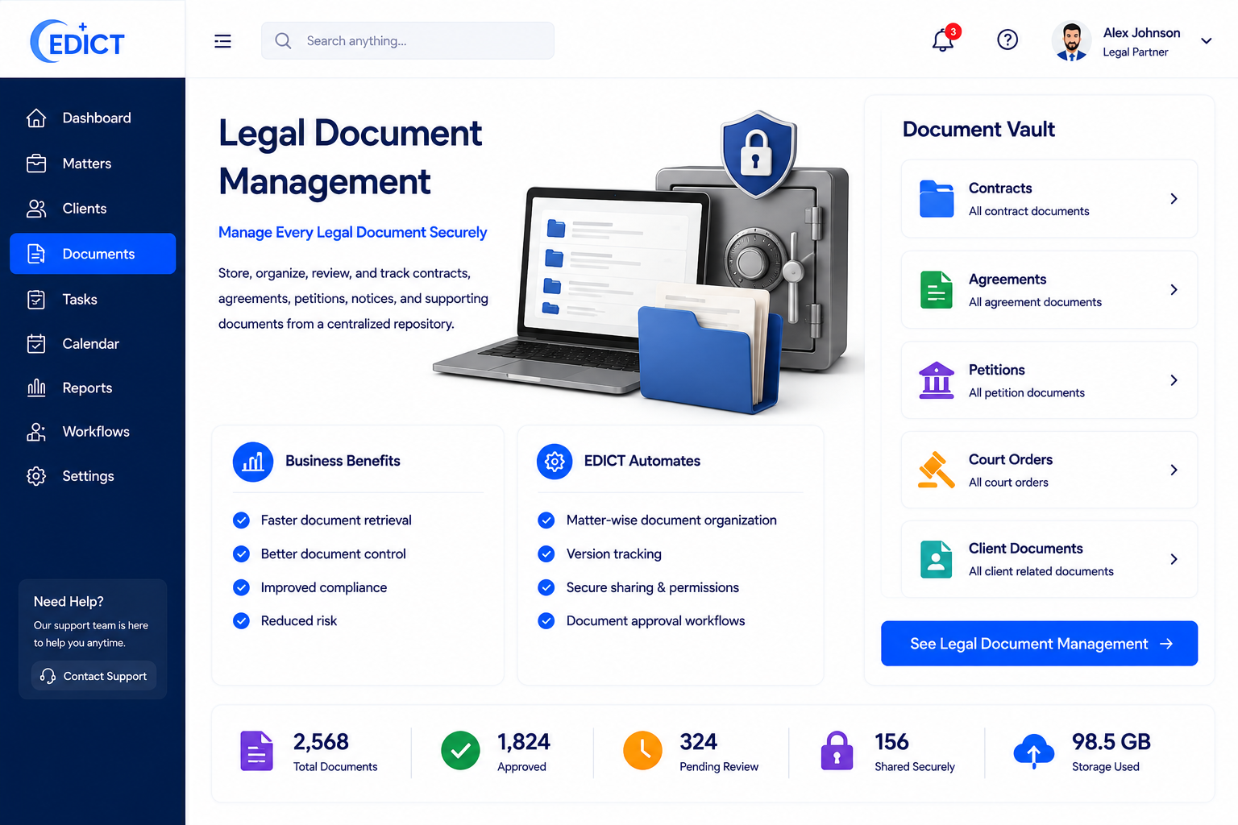This screenshot has height=825, width=1238.
Task: Click the Clients people icon
Action: pyautogui.click(x=36, y=209)
